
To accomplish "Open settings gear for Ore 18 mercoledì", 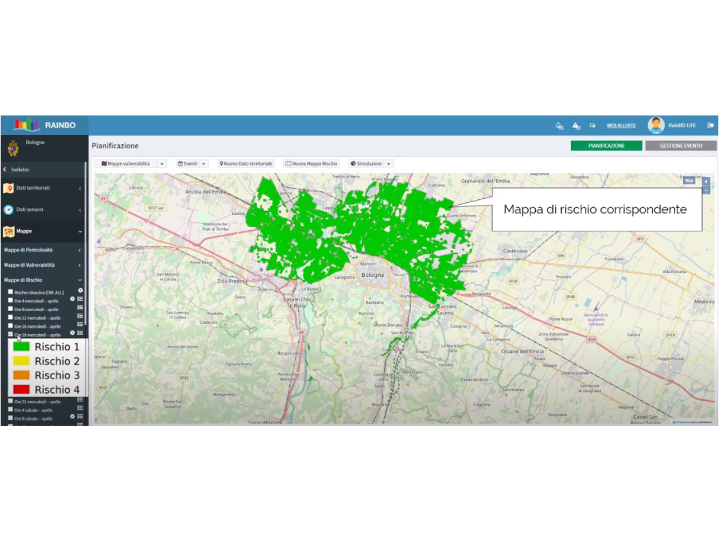I will 72,333.
